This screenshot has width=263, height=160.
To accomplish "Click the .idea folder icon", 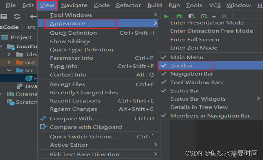I will tap(19, 54).
